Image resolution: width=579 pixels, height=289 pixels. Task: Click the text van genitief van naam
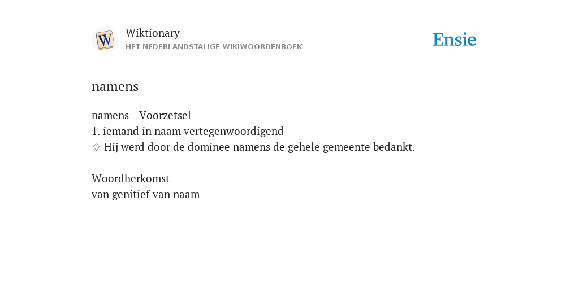pyautogui.click(x=145, y=195)
